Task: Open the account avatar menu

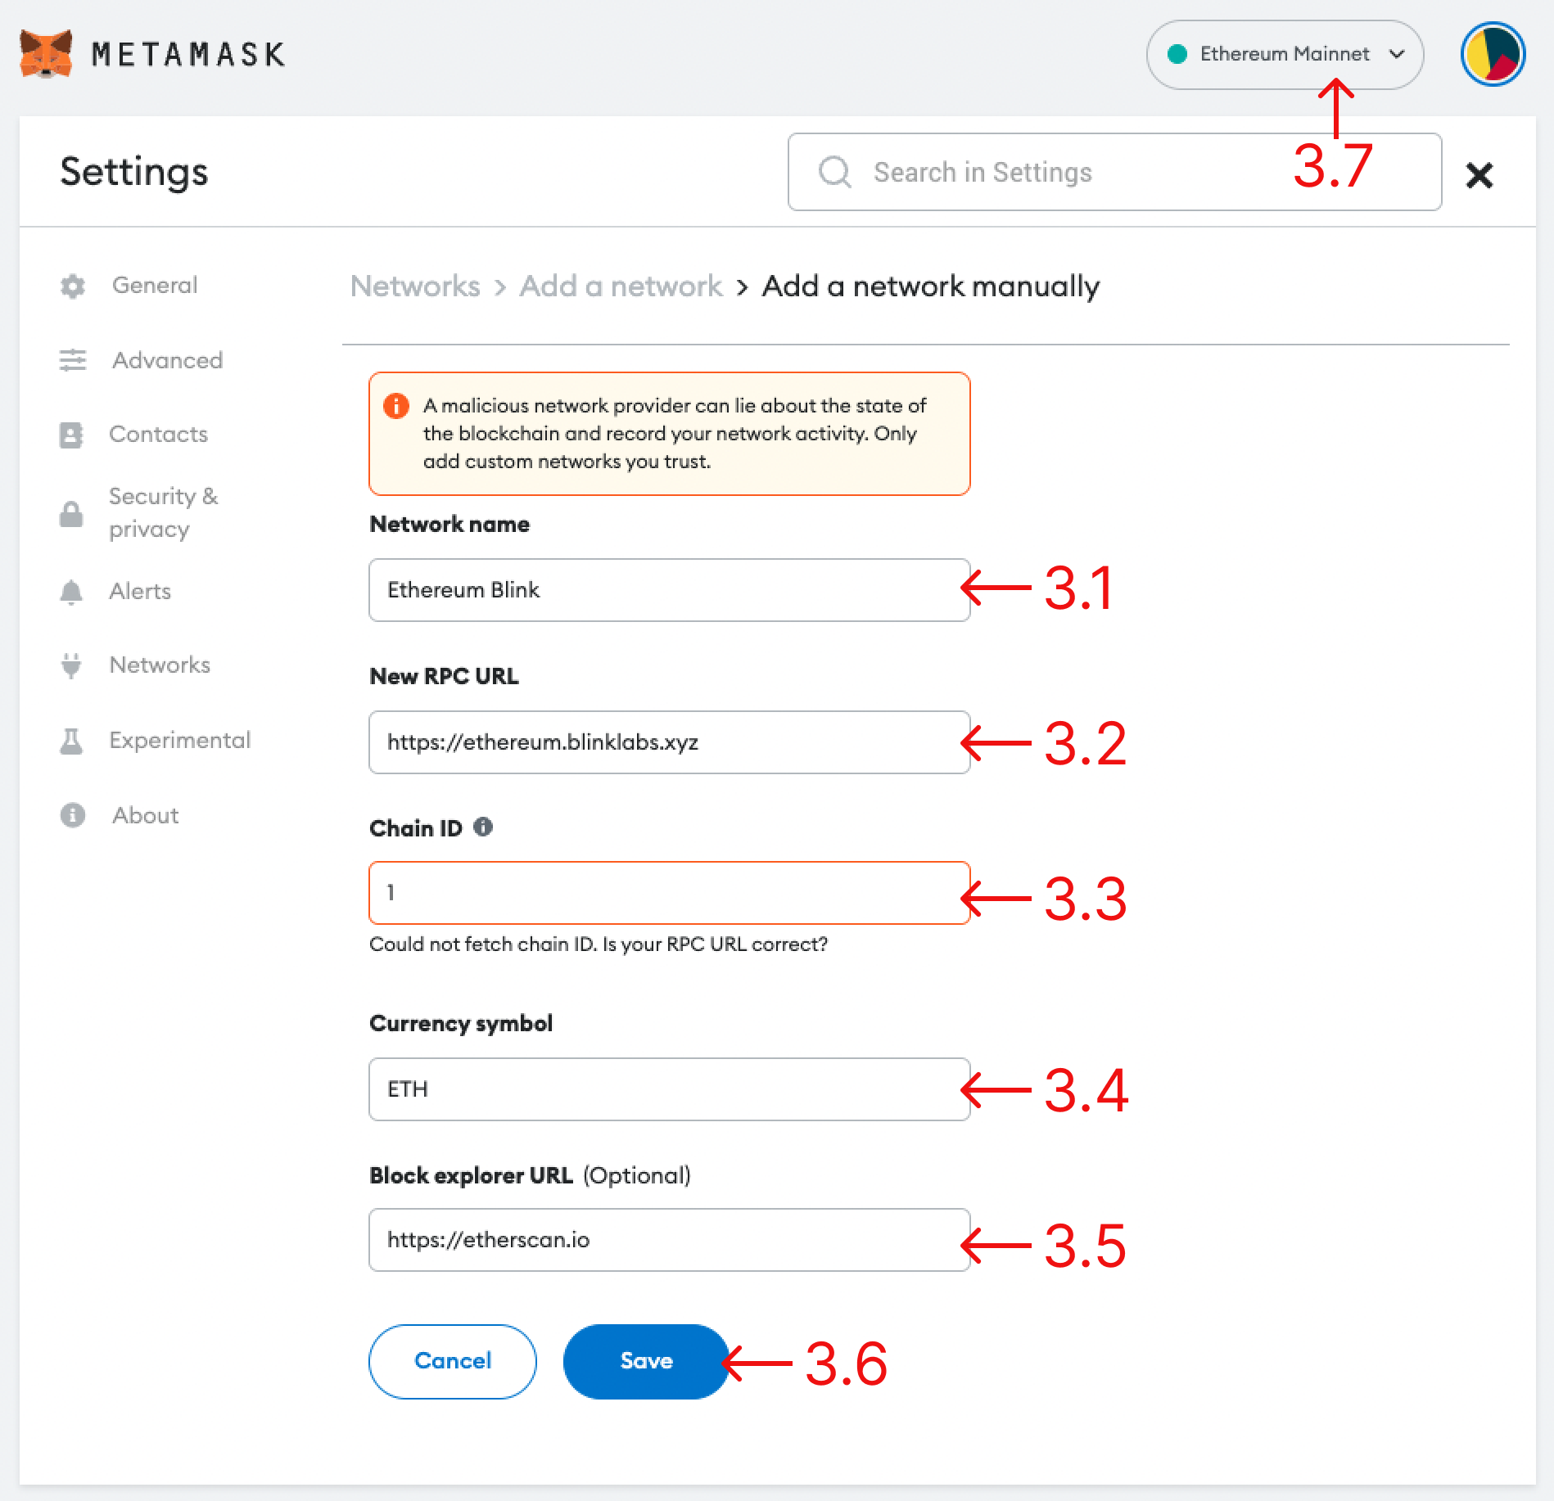Action: coord(1492,54)
